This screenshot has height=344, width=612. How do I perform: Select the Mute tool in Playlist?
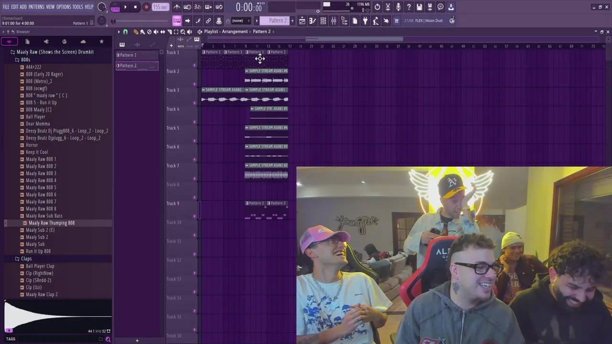[156, 32]
